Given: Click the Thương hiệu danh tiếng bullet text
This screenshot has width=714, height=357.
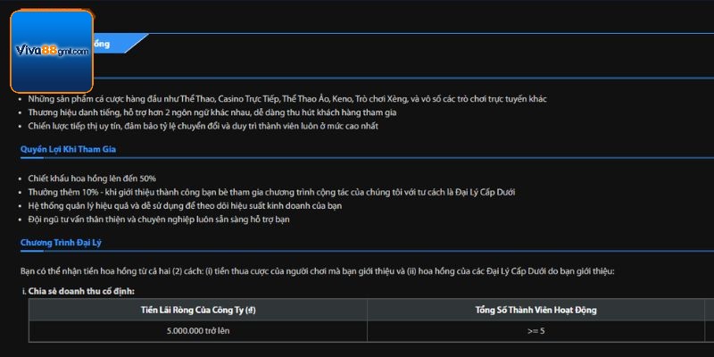Looking at the screenshot, I should pos(212,112).
